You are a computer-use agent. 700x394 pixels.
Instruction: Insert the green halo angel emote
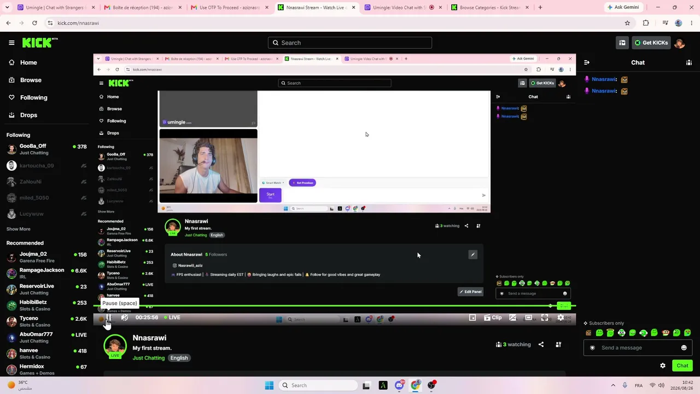pyautogui.click(x=610, y=333)
